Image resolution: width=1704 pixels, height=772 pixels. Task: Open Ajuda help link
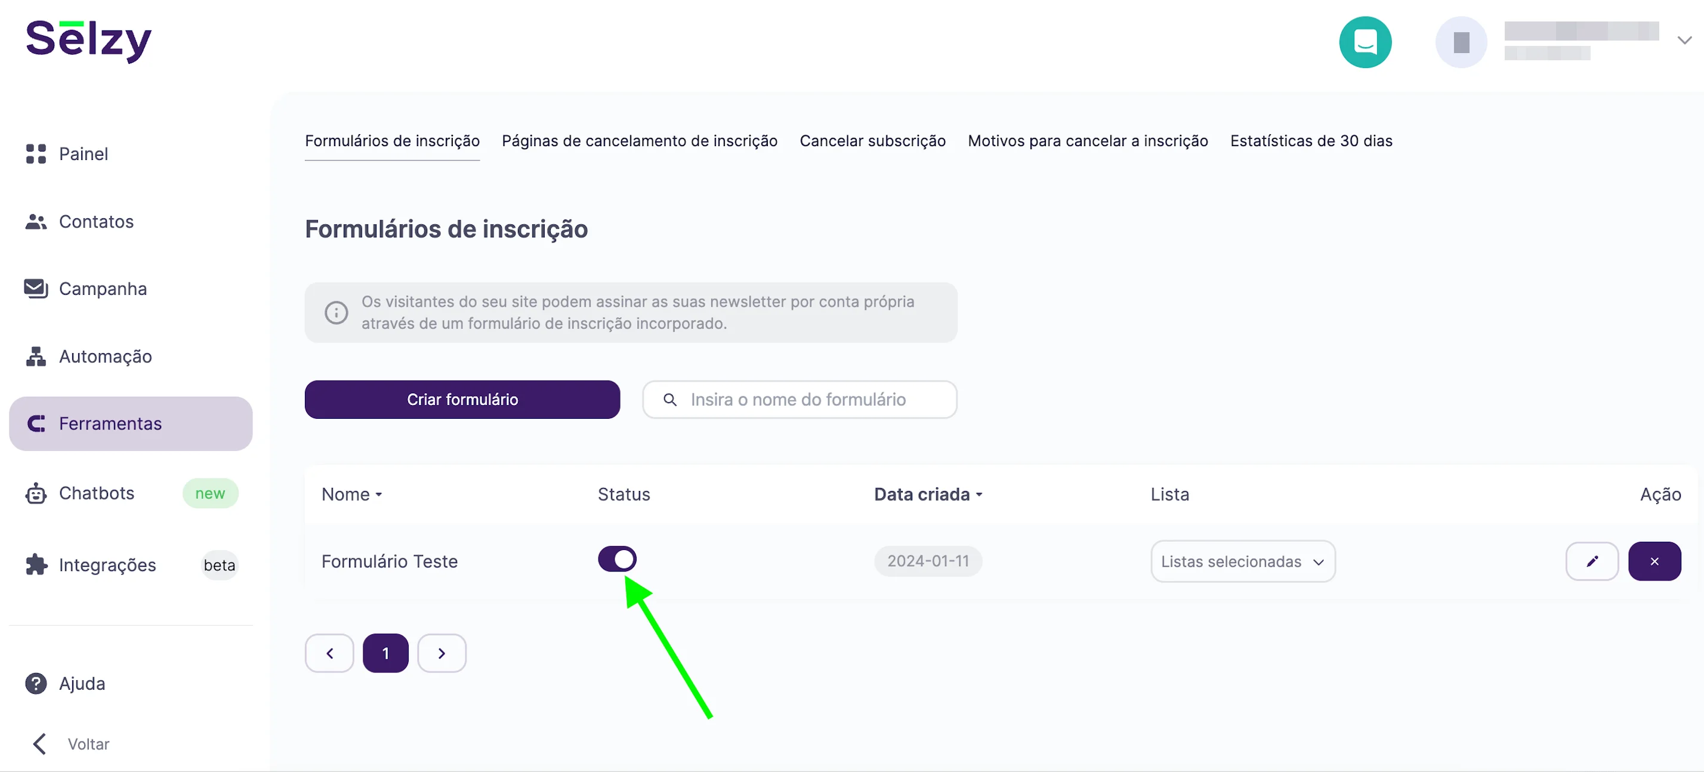(x=82, y=683)
